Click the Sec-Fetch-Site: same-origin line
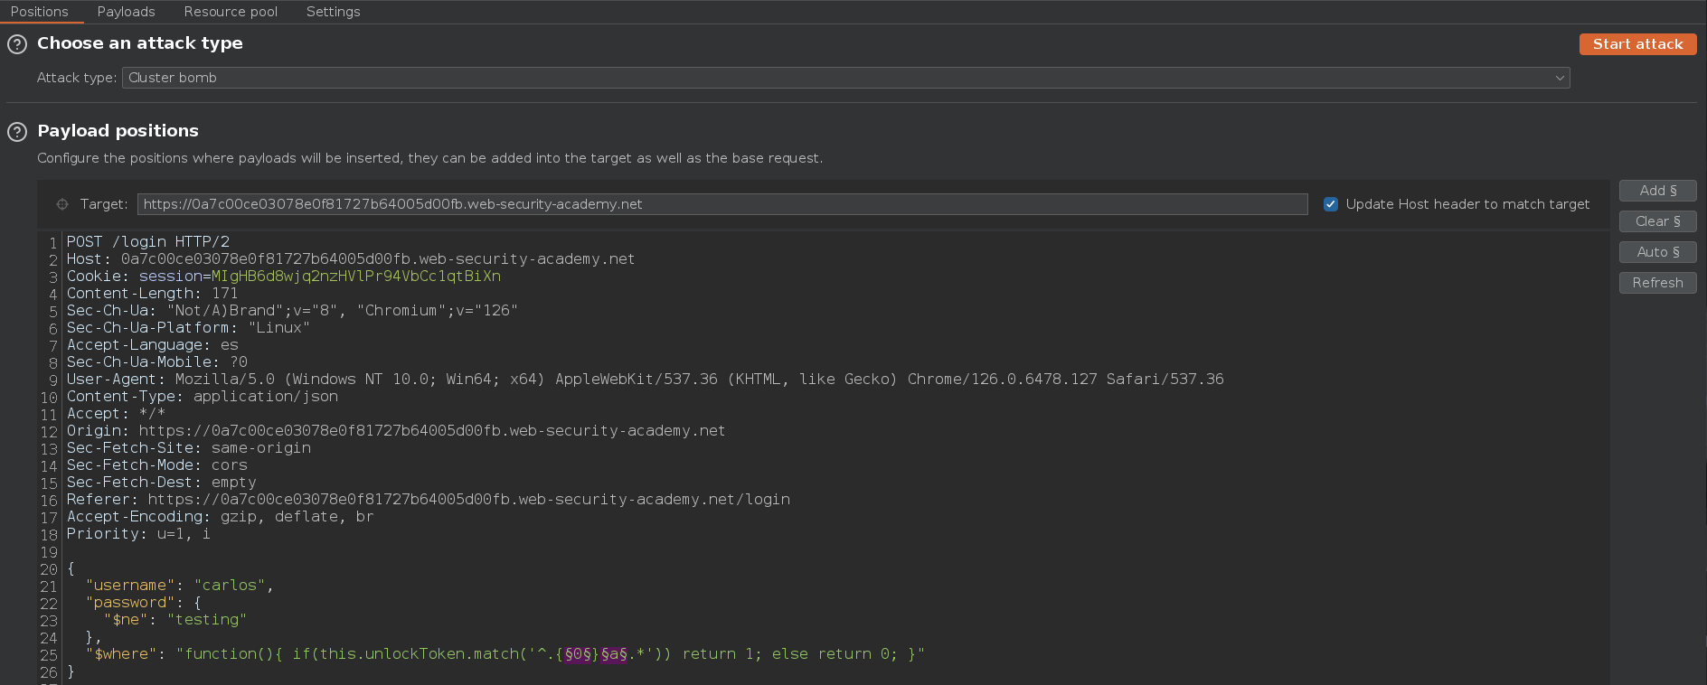This screenshot has height=685, width=1707. click(189, 448)
